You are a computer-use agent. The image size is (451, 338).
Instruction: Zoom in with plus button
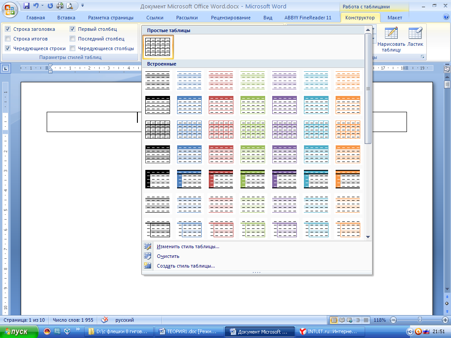[445, 320]
